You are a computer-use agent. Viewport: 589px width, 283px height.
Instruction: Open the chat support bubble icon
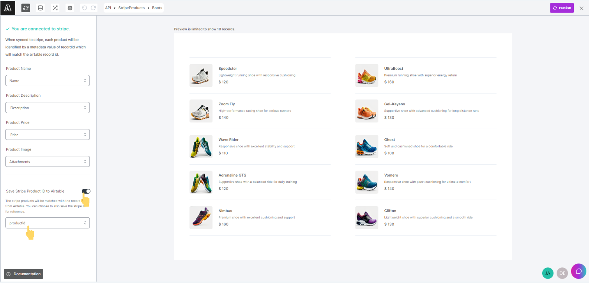click(x=579, y=271)
